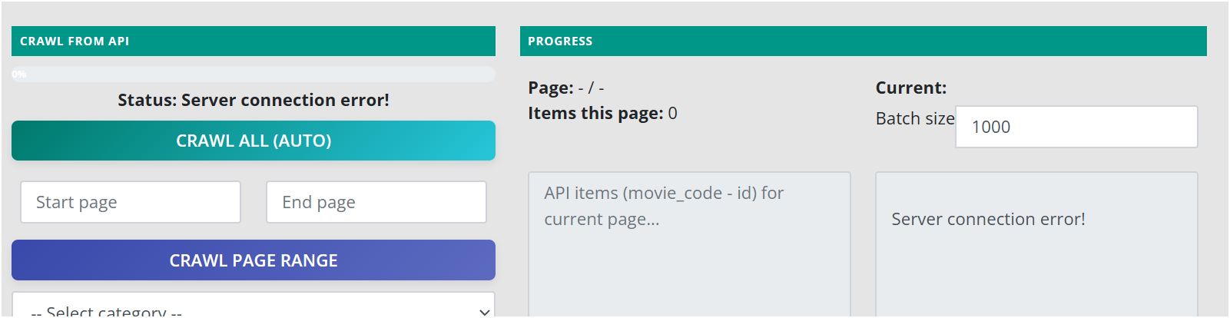The height and width of the screenshot is (318, 1230).
Task: Click the CRAWL ALL (AUTO) button
Action: coord(254,141)
